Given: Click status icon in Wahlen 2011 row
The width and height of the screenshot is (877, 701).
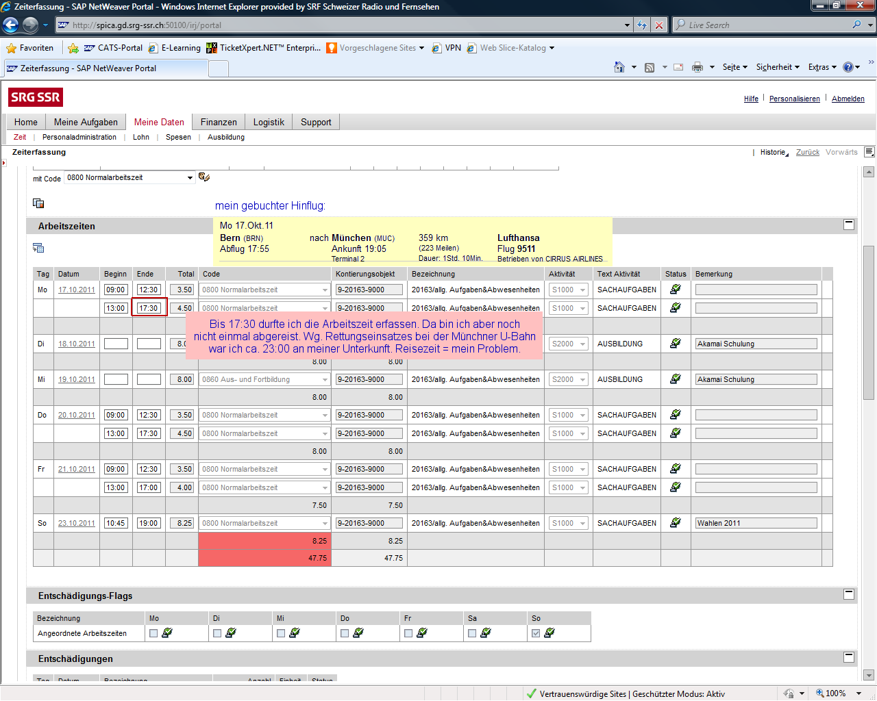Looking at the screenshot, I should [676, 523].
